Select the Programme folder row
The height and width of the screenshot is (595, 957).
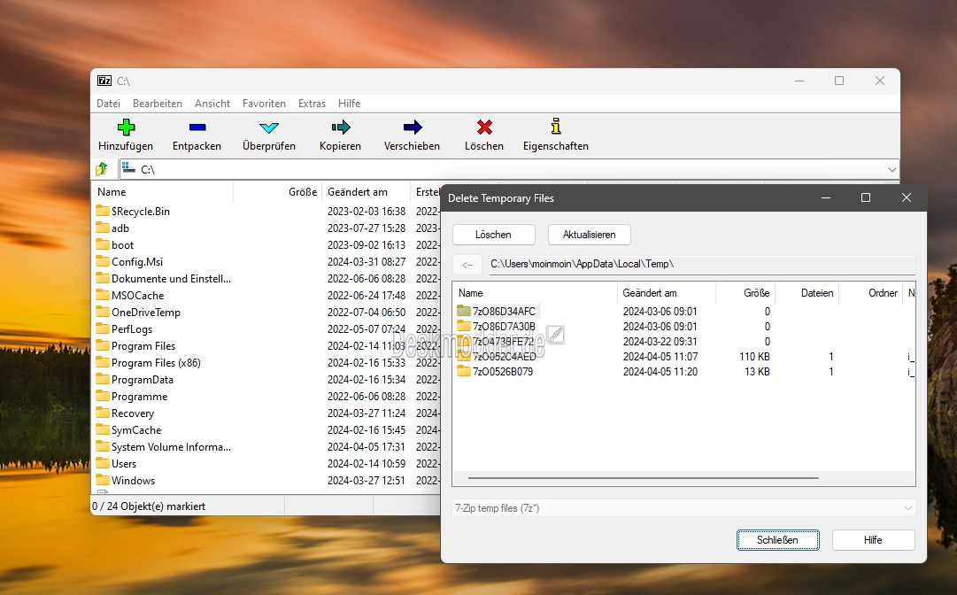(x=266, y=396)
